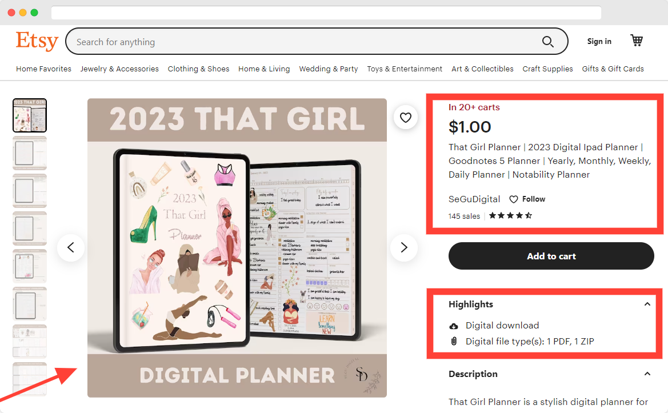Favorite the listing with the heart icon

pos(406,118)
